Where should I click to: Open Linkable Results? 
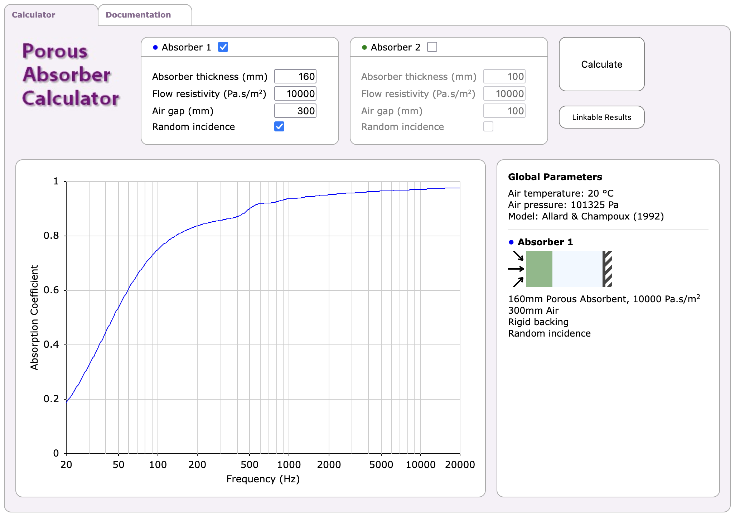(601, 117)
